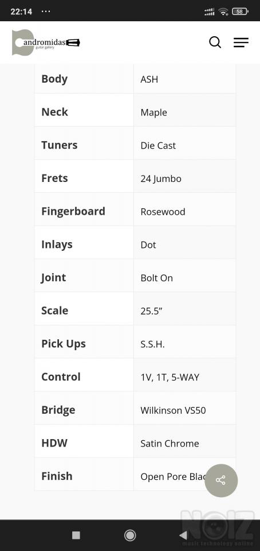Tap the three-dot notification indicator

point(46,11)
